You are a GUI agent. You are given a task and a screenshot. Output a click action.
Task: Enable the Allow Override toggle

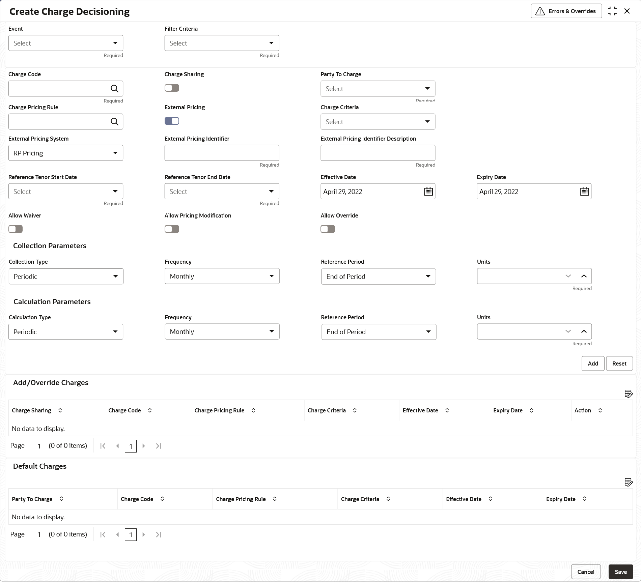[x=328, y=229]
